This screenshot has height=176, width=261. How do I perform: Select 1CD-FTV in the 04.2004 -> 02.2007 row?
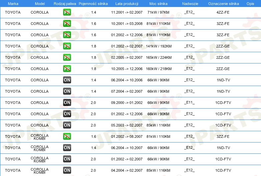[223, 170]
